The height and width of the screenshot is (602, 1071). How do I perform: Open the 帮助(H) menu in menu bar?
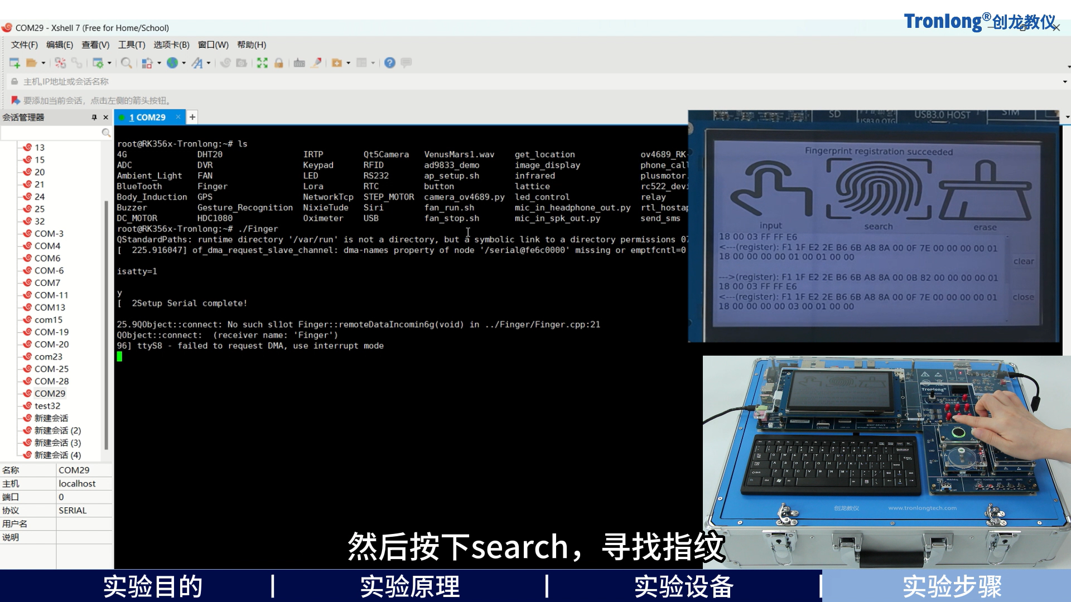[249, 44]
